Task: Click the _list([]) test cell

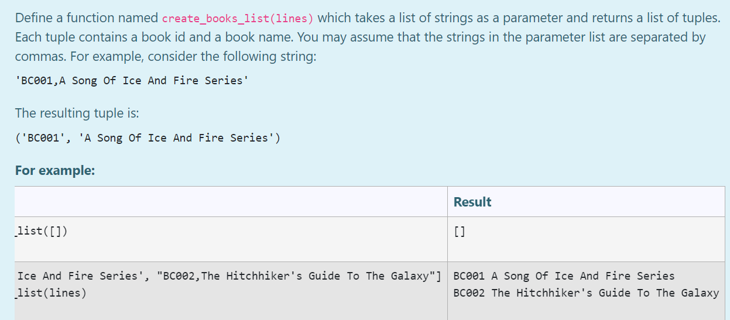Action: pos(42,231)
